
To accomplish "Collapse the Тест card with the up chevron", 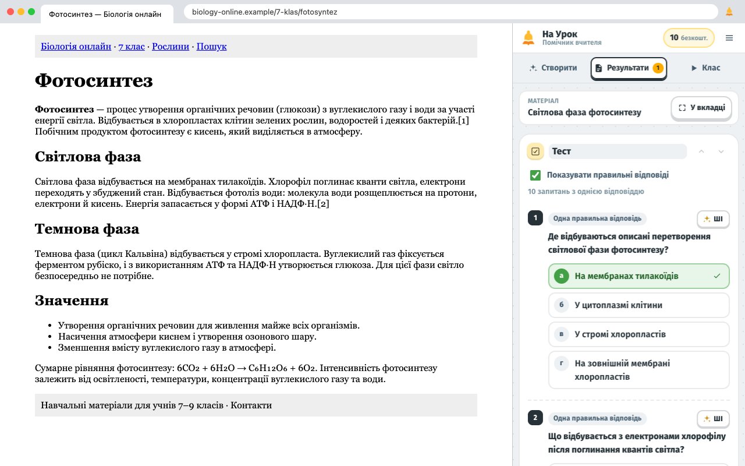I will coord(701,151).
